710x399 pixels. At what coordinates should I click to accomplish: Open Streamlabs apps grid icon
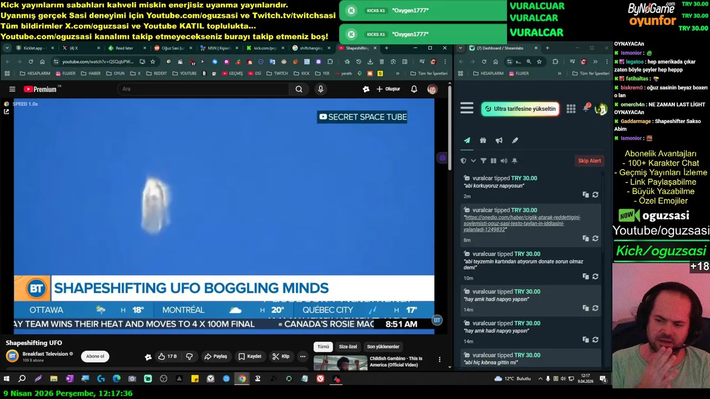coord(571,109)
